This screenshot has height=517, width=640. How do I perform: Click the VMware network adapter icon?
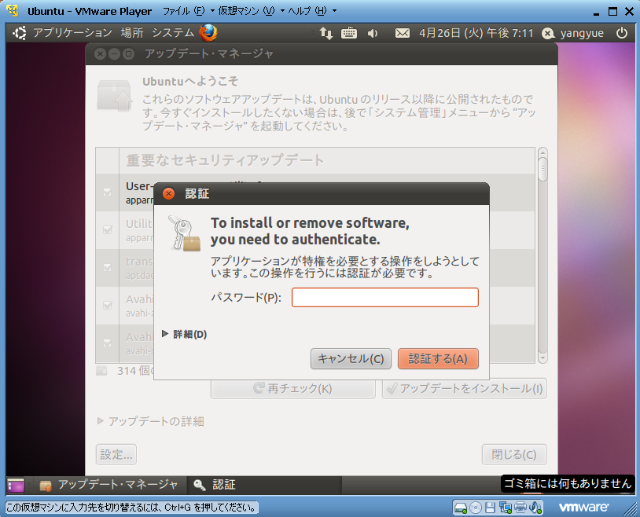(506, 508)
